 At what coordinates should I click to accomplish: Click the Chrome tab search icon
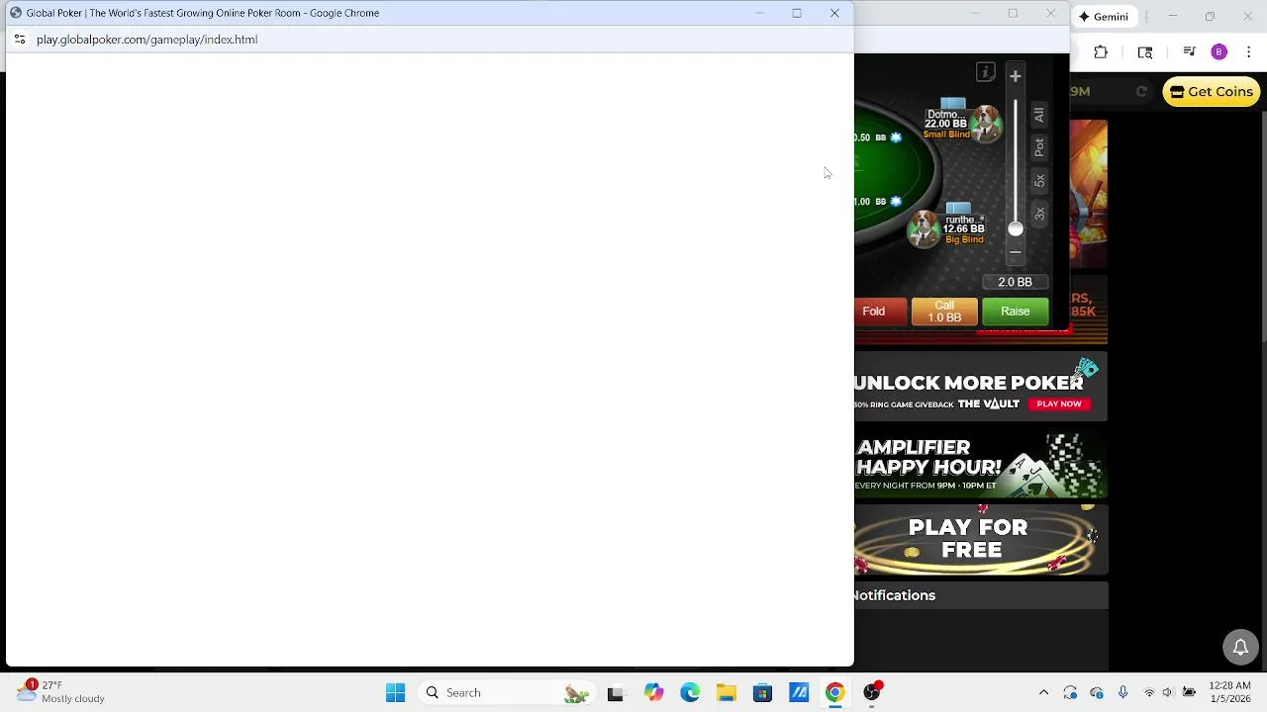coord(1145,52)
